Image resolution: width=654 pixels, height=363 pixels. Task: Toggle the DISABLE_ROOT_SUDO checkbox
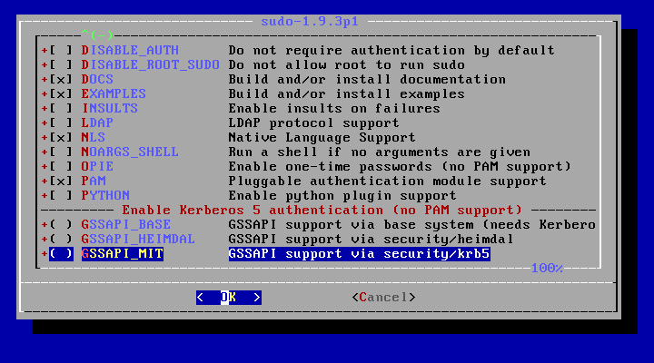(62, 65)
